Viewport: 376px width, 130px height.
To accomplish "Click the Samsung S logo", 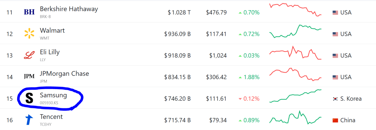I will click(29, 98).
